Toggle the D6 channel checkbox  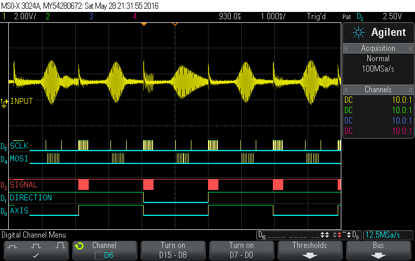(99, 255)
